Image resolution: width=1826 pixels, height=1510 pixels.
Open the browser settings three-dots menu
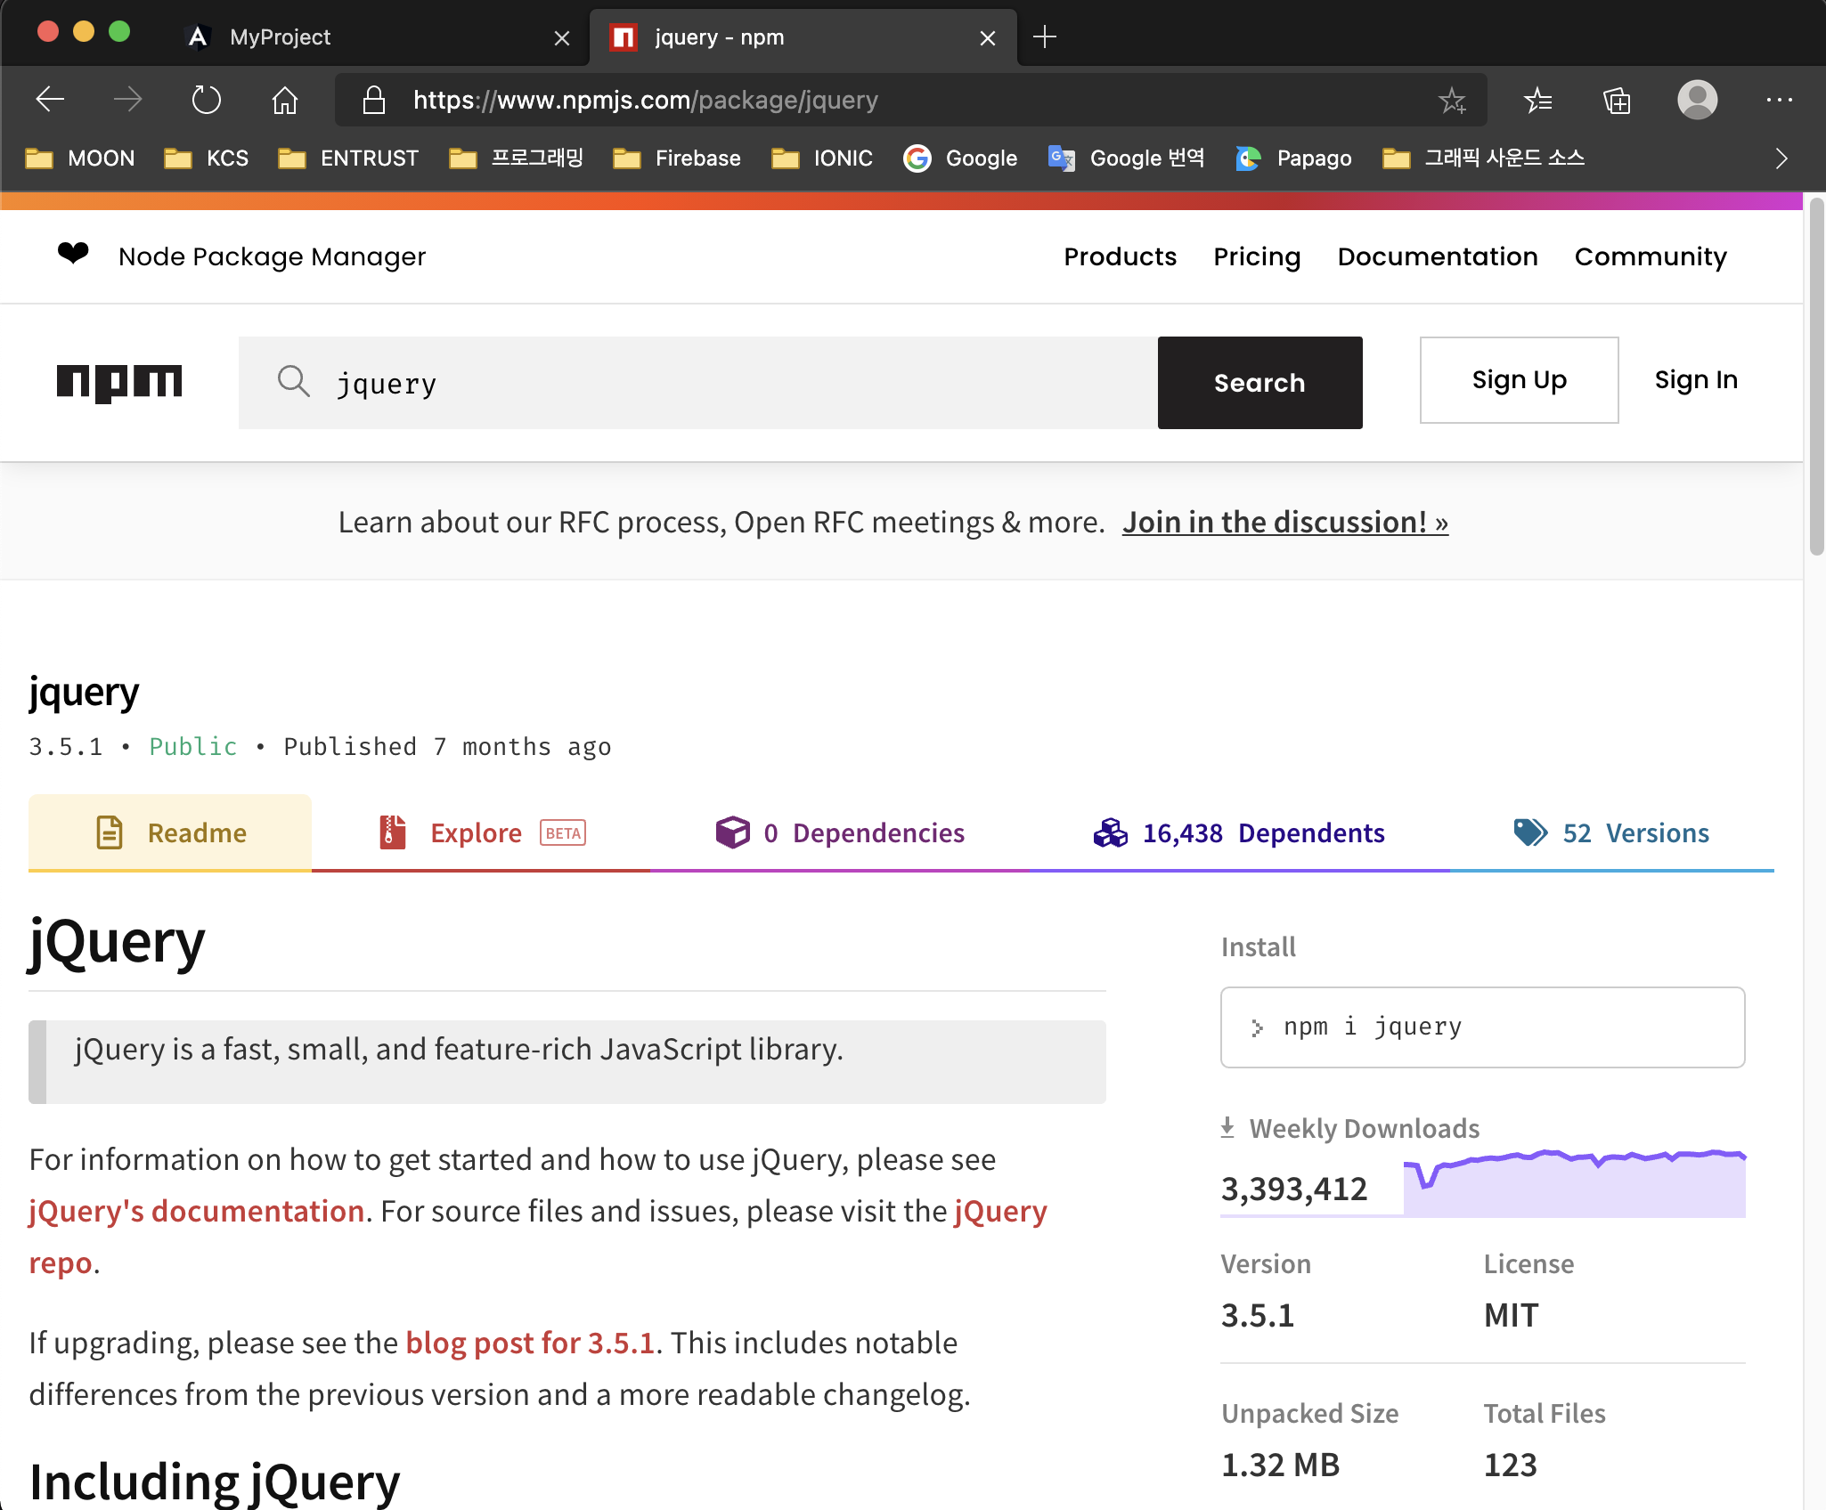click(1779, 100)
